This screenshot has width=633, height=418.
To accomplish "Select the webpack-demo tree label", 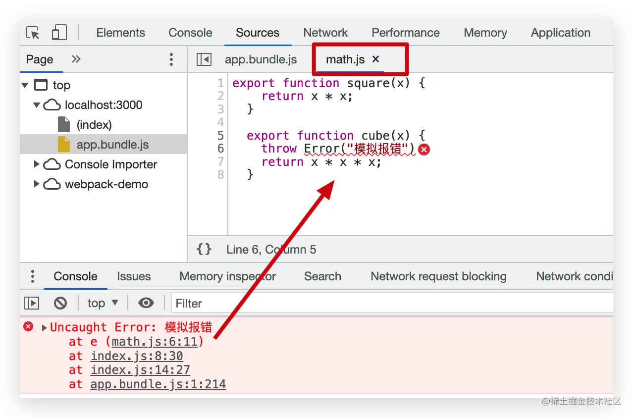I will tap(106, 184).
